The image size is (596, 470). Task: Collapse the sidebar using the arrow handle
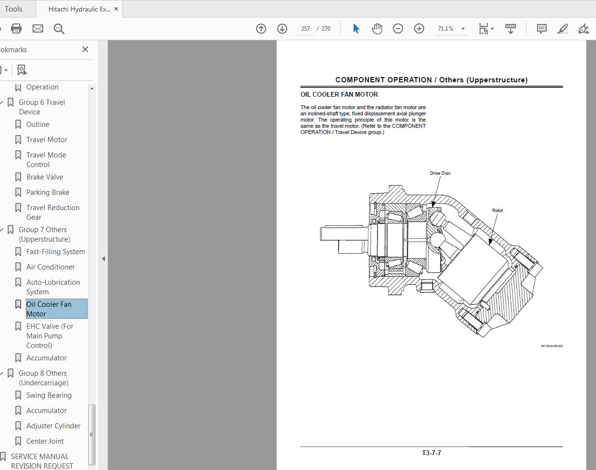coord(103,258)
